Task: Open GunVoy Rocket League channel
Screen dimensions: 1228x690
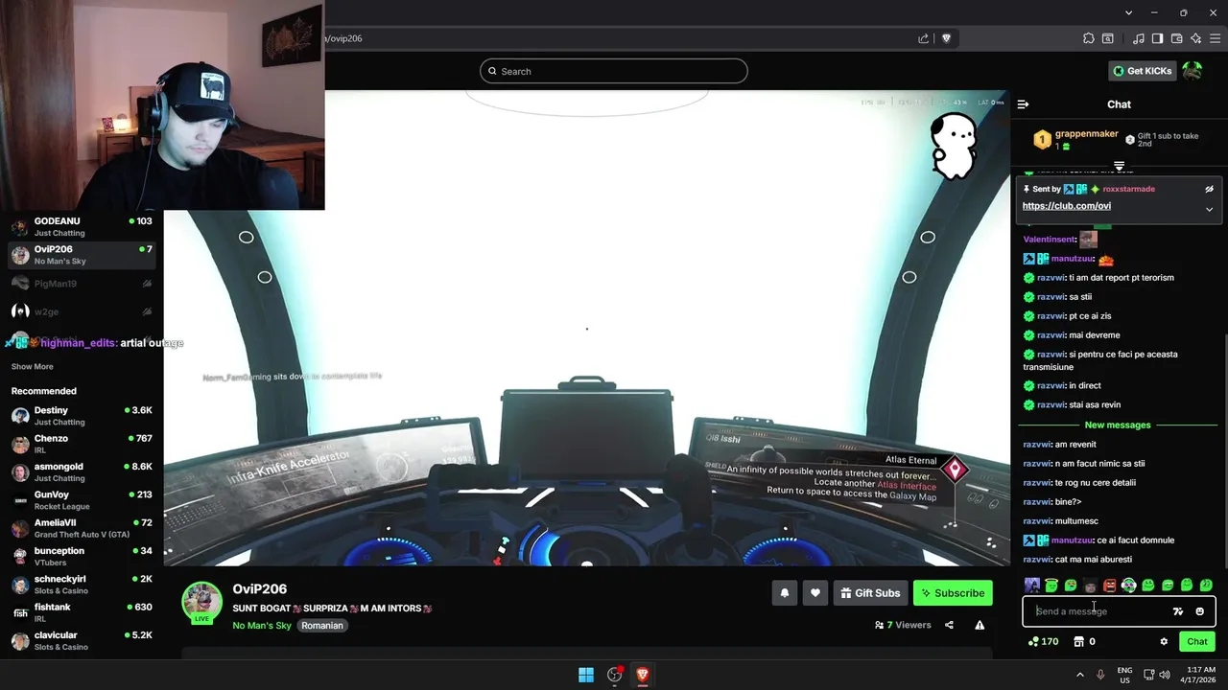Action: pyautogui.click(x=82, y=500)
